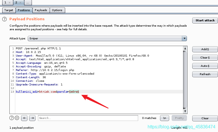Image resolution: width=218 pixels, height=132 pixels.
Task: Open help for Payload Positions
Action: coord(4,19)
